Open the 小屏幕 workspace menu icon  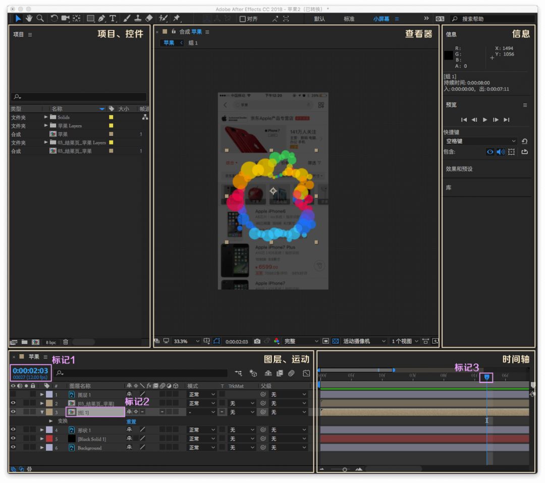click(x=397, y=19)
